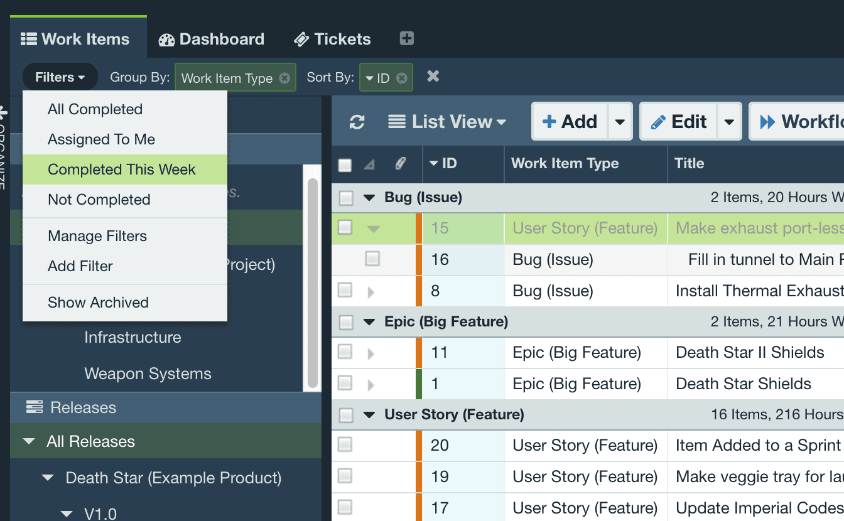
Task: Click the attachment paperclip column icon
Action: (x=399, y=164)
